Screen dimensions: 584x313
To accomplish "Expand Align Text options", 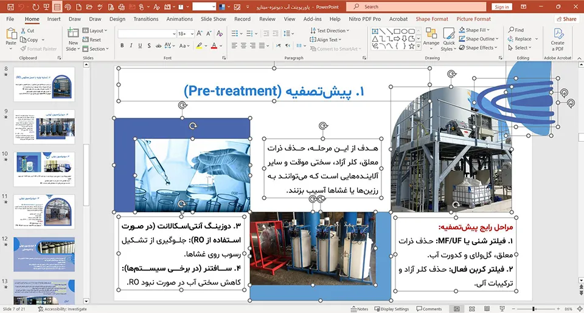I will 326,39.
